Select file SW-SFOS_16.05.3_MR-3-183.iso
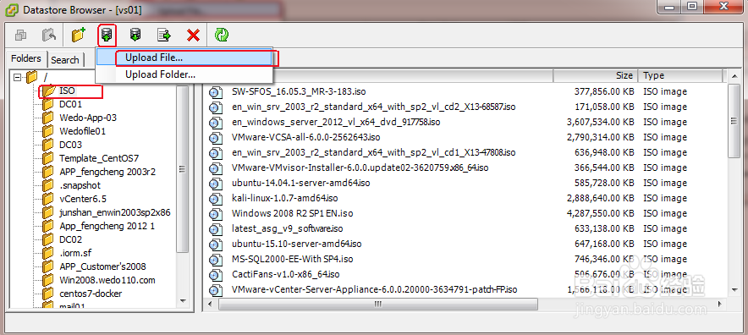The width and height of the screenshot is (748, 335). [x=299, y=91]
